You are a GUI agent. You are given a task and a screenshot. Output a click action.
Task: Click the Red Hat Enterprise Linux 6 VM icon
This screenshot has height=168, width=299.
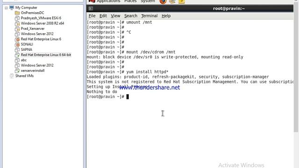click(17, 39)
